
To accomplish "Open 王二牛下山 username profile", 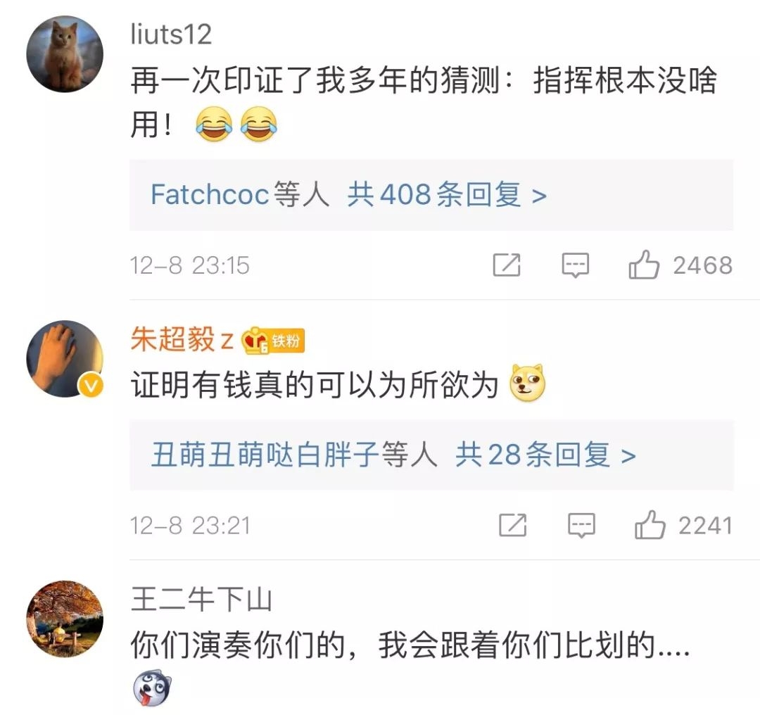I will click(x=201, y=599).
